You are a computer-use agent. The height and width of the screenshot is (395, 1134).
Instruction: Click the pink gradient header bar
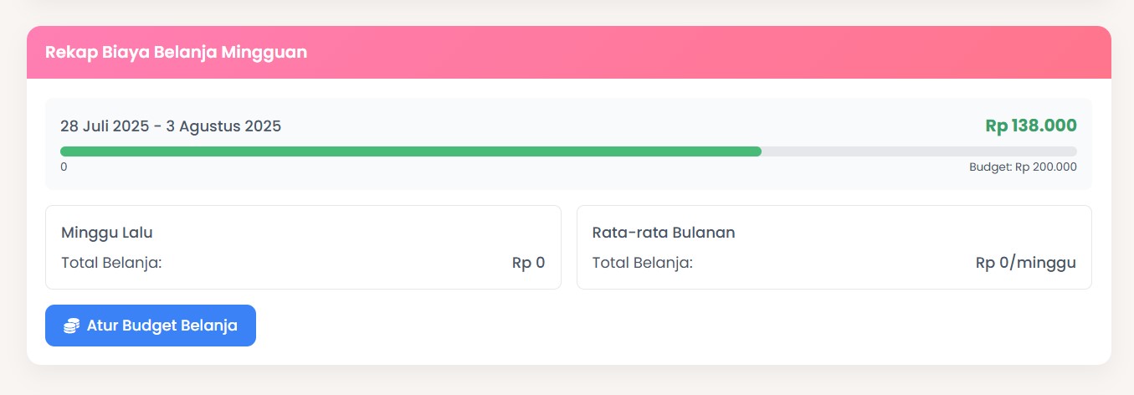click(x=569, y=52)
